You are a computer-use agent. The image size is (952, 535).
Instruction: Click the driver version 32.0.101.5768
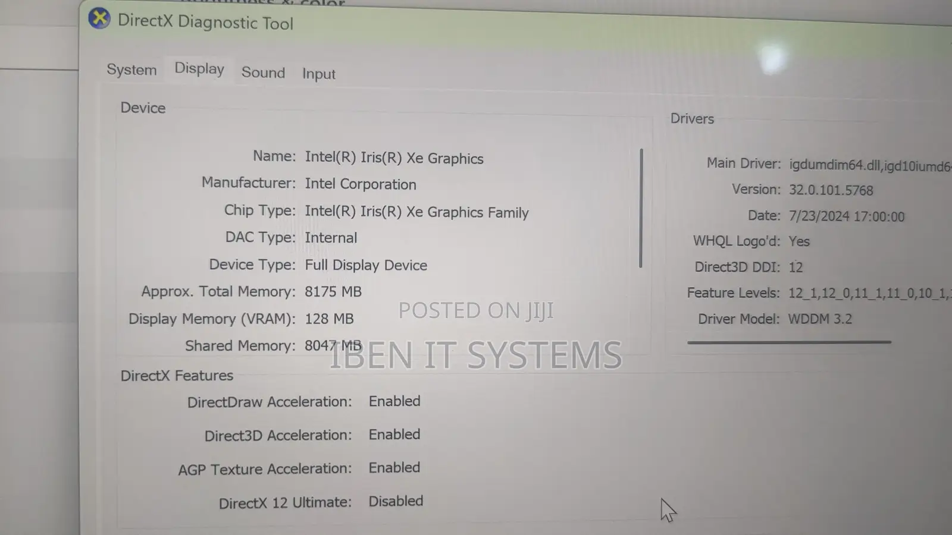[x=831, y=190]
